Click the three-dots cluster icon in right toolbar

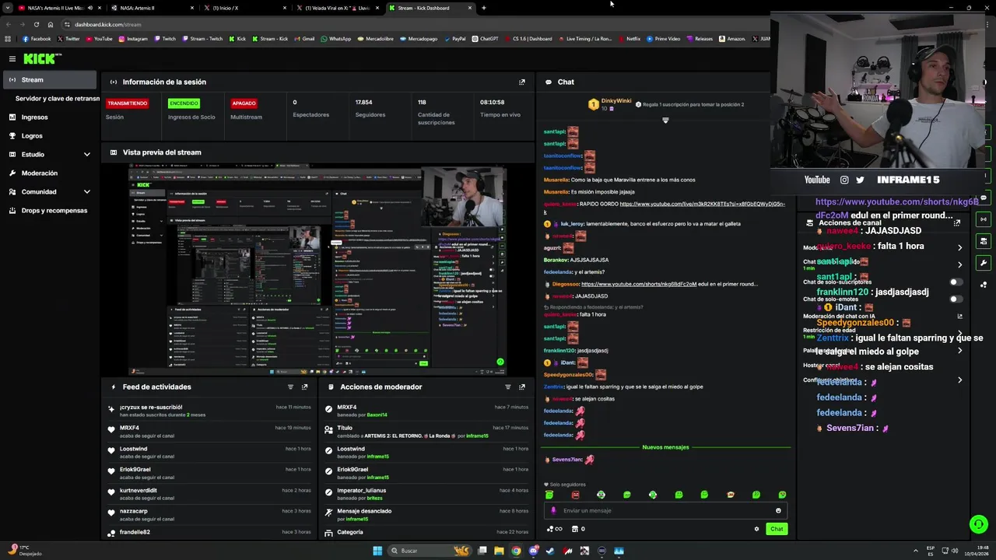pyautogui.click(x=984, y=284)
